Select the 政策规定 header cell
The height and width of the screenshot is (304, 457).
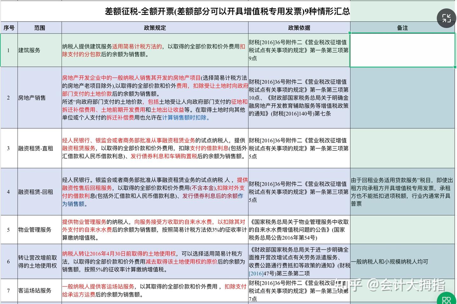(x=155, y=28)
